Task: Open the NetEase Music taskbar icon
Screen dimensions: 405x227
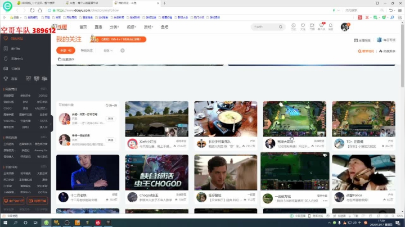Action: 98,223
